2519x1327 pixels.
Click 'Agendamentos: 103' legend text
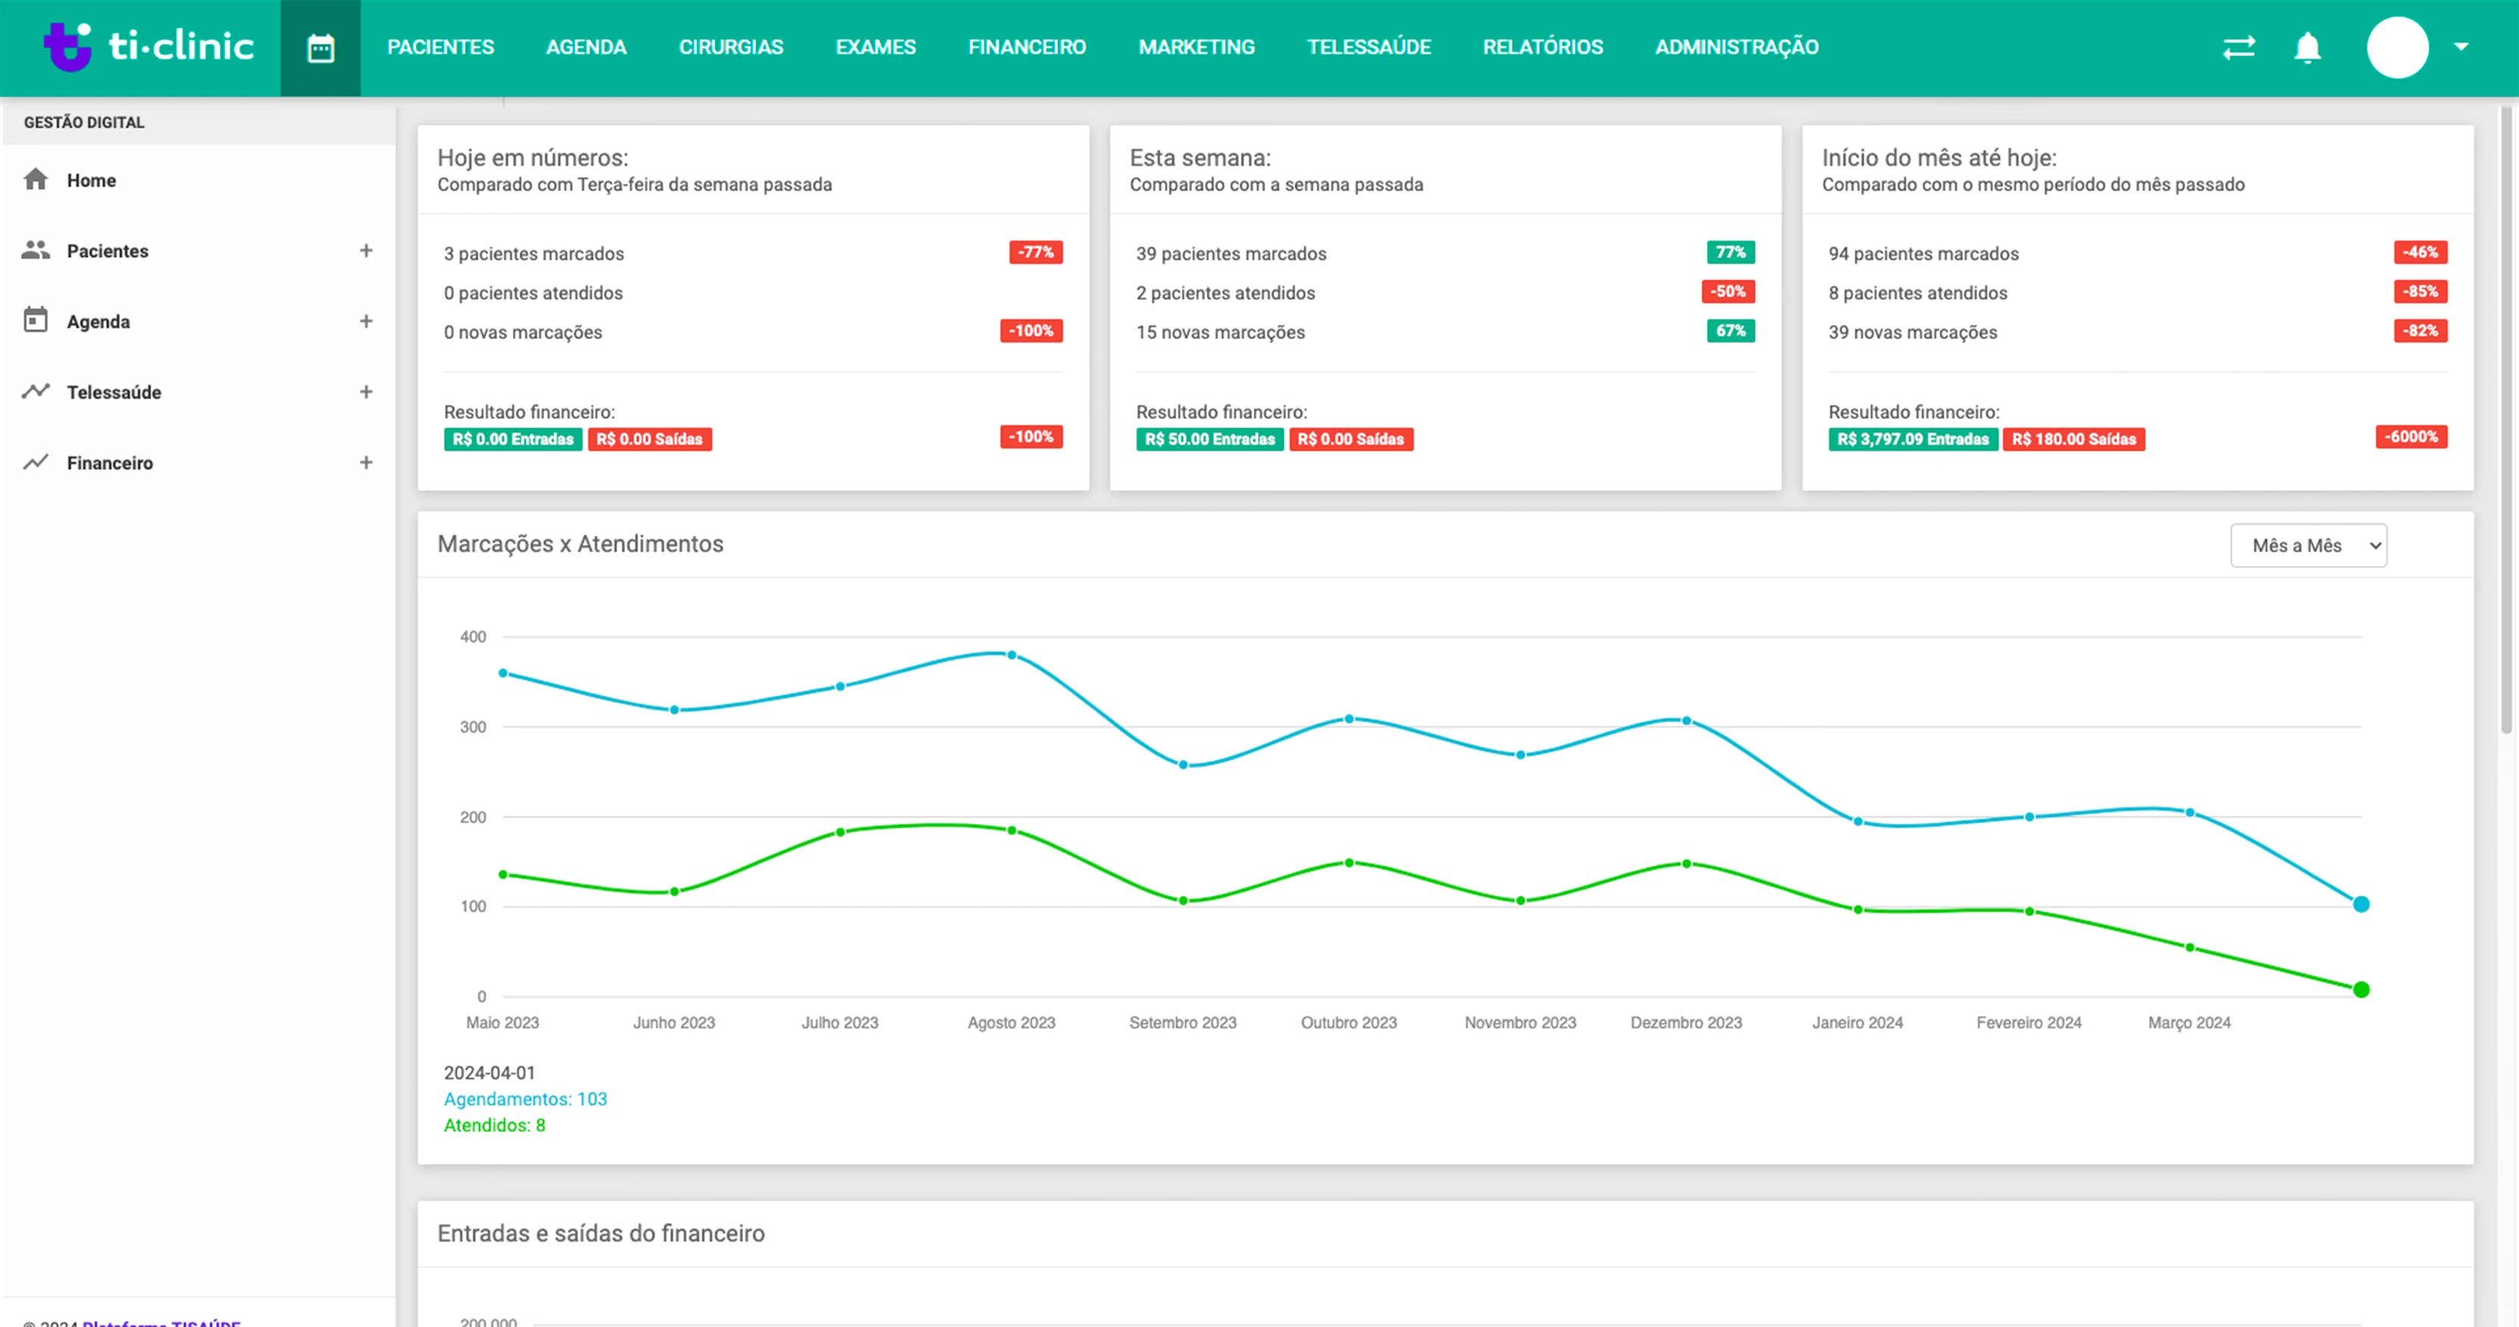pos(525,1099)
